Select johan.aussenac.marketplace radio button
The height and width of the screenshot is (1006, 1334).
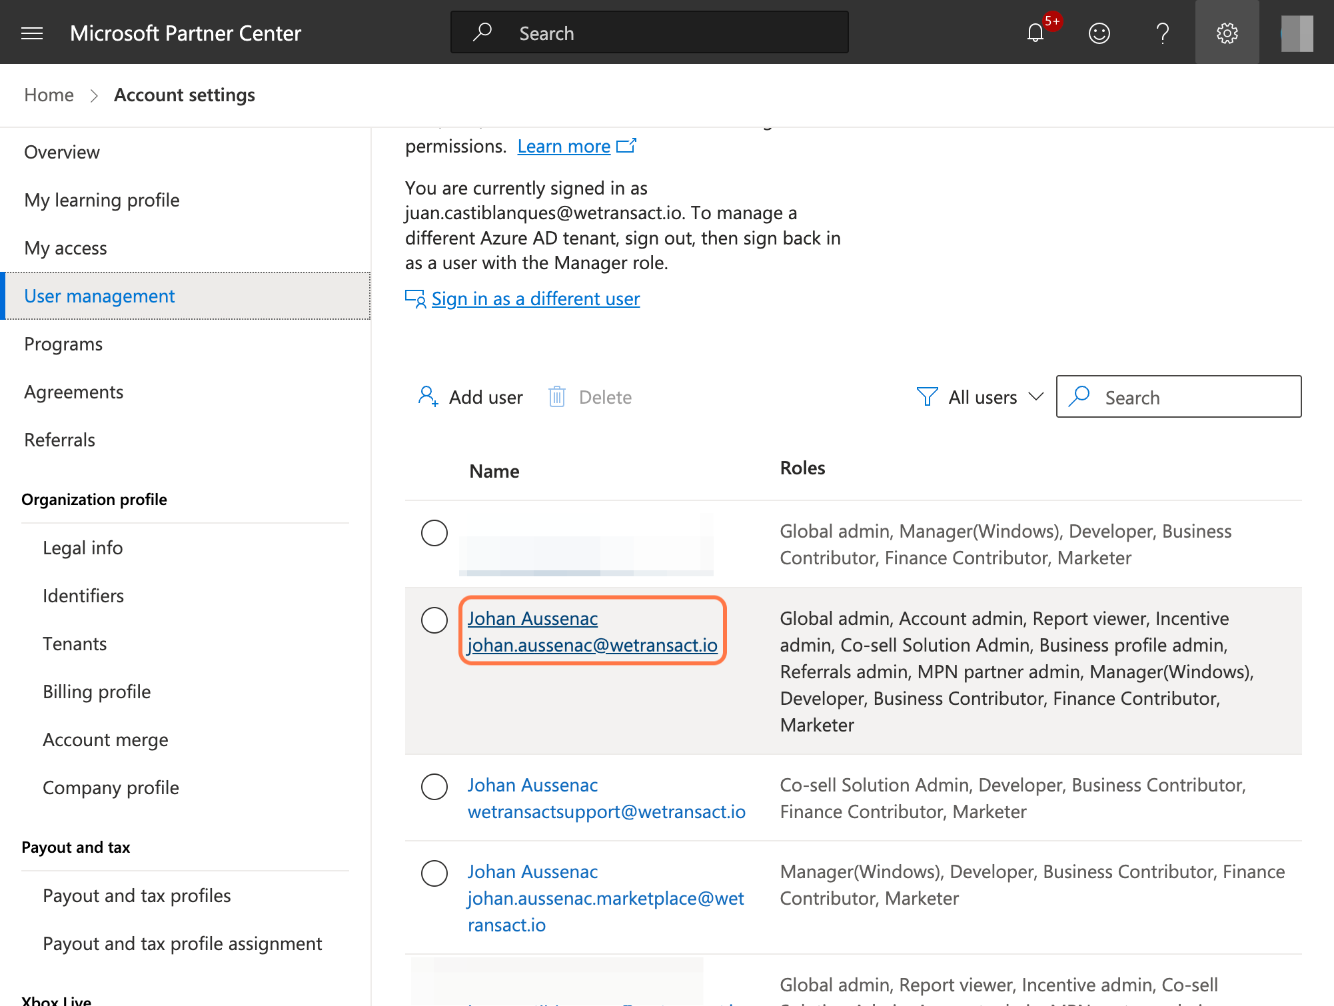click(x=434, y=873)
